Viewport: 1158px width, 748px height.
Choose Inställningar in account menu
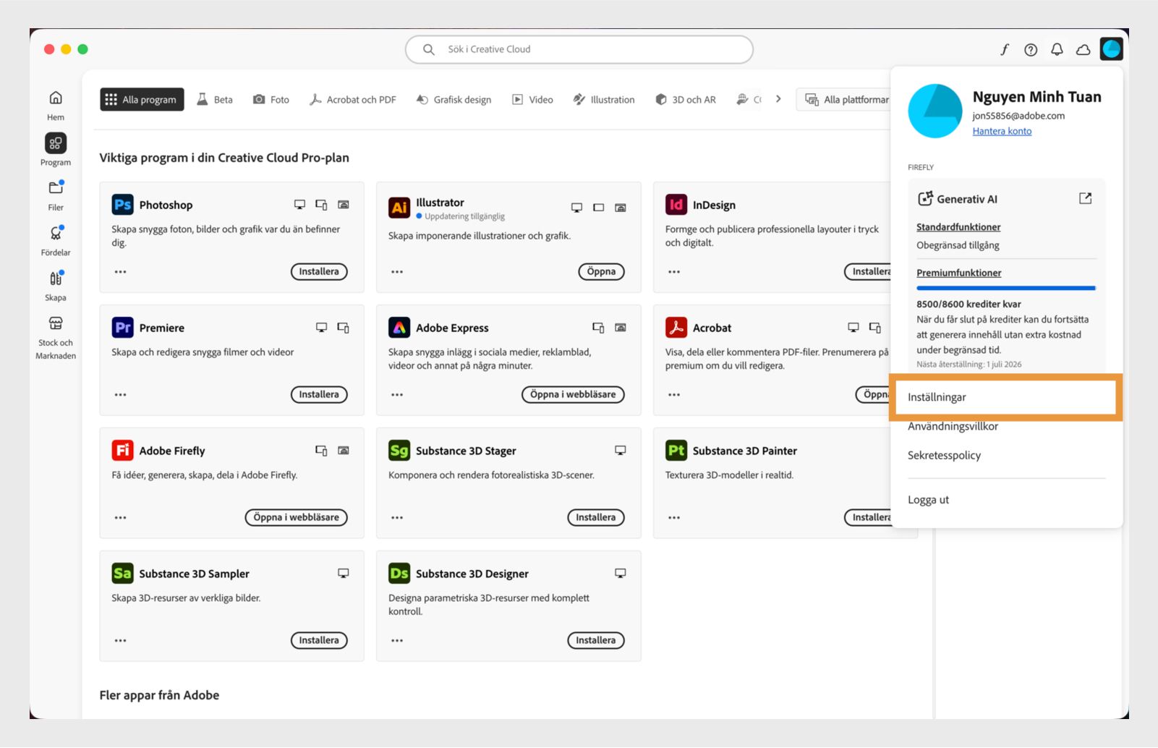1005,397
